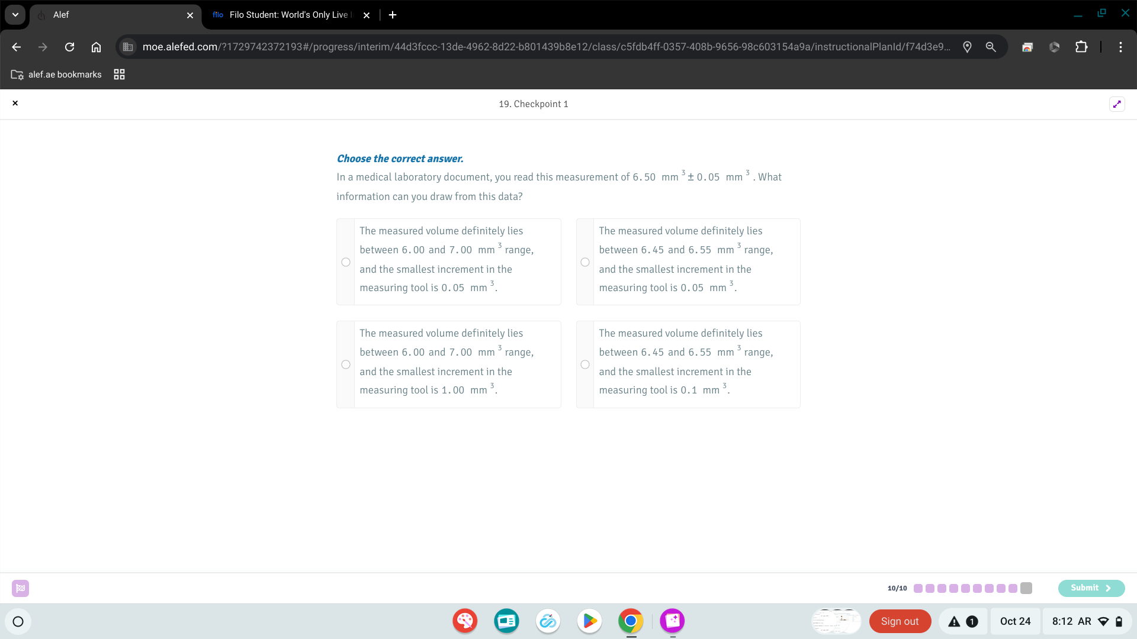Open Play Store from the shelf
The image size is (1137, 639).
[589, 621]
